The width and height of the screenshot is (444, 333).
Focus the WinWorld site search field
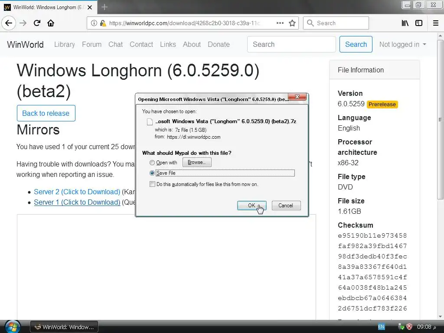(x=291, y=45)
